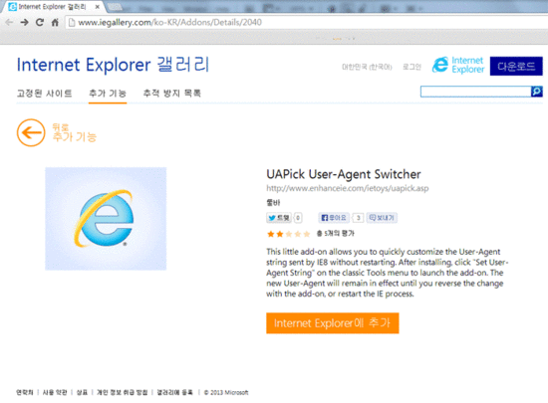
Task: Reload the page with the refresh icon
Action: pos(40,22)
